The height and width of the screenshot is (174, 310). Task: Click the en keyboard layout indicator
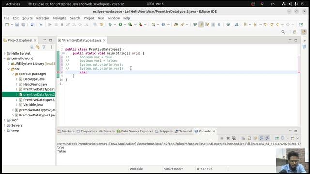[x=272, y=4]
